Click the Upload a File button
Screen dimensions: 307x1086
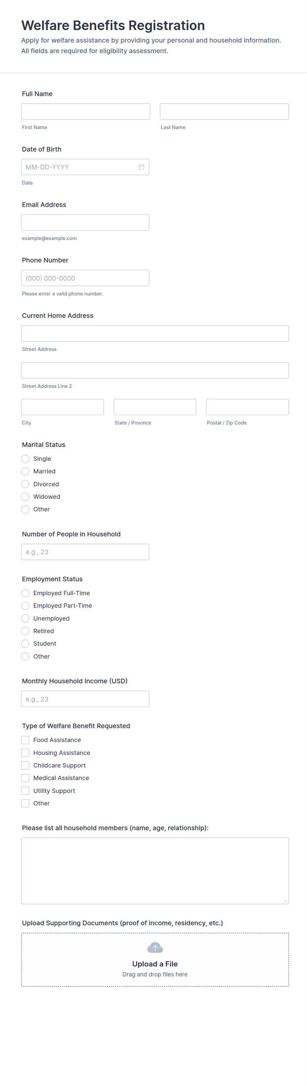(155, 964)
